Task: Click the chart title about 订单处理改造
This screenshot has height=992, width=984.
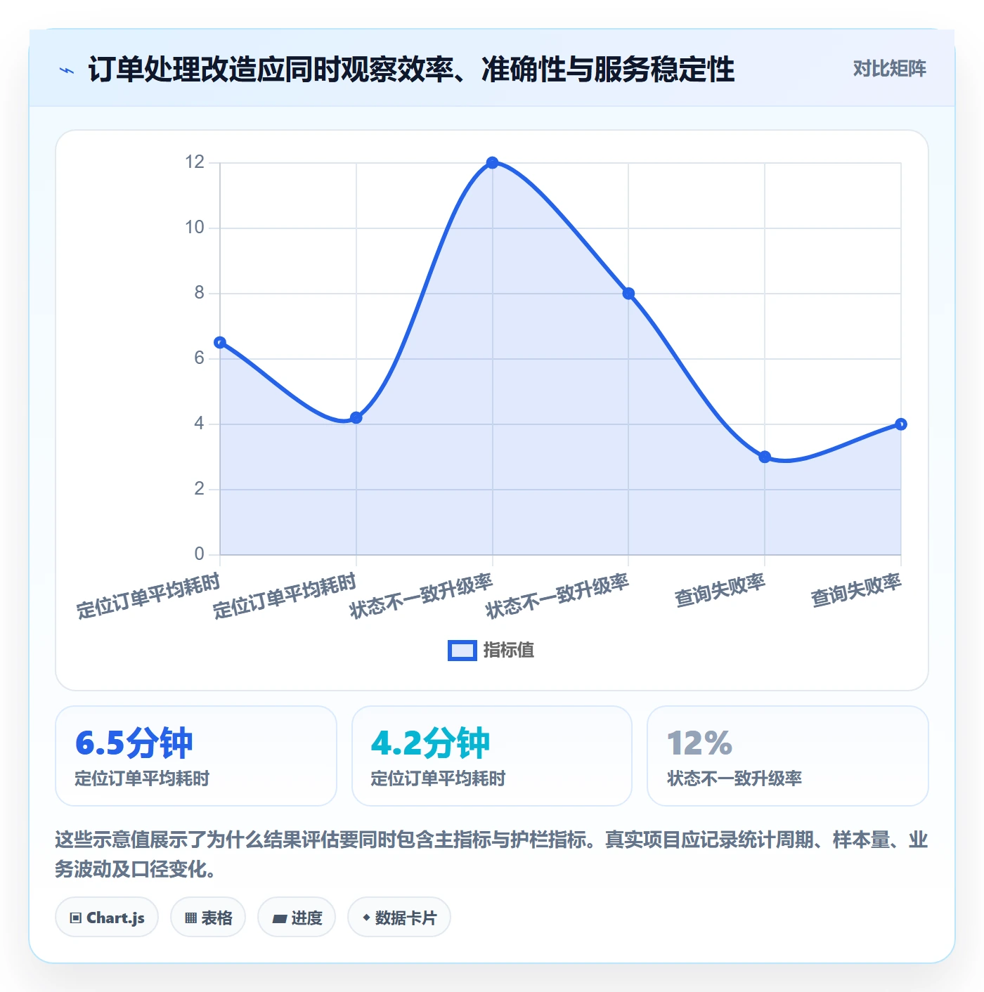Action: coord(411,70)
